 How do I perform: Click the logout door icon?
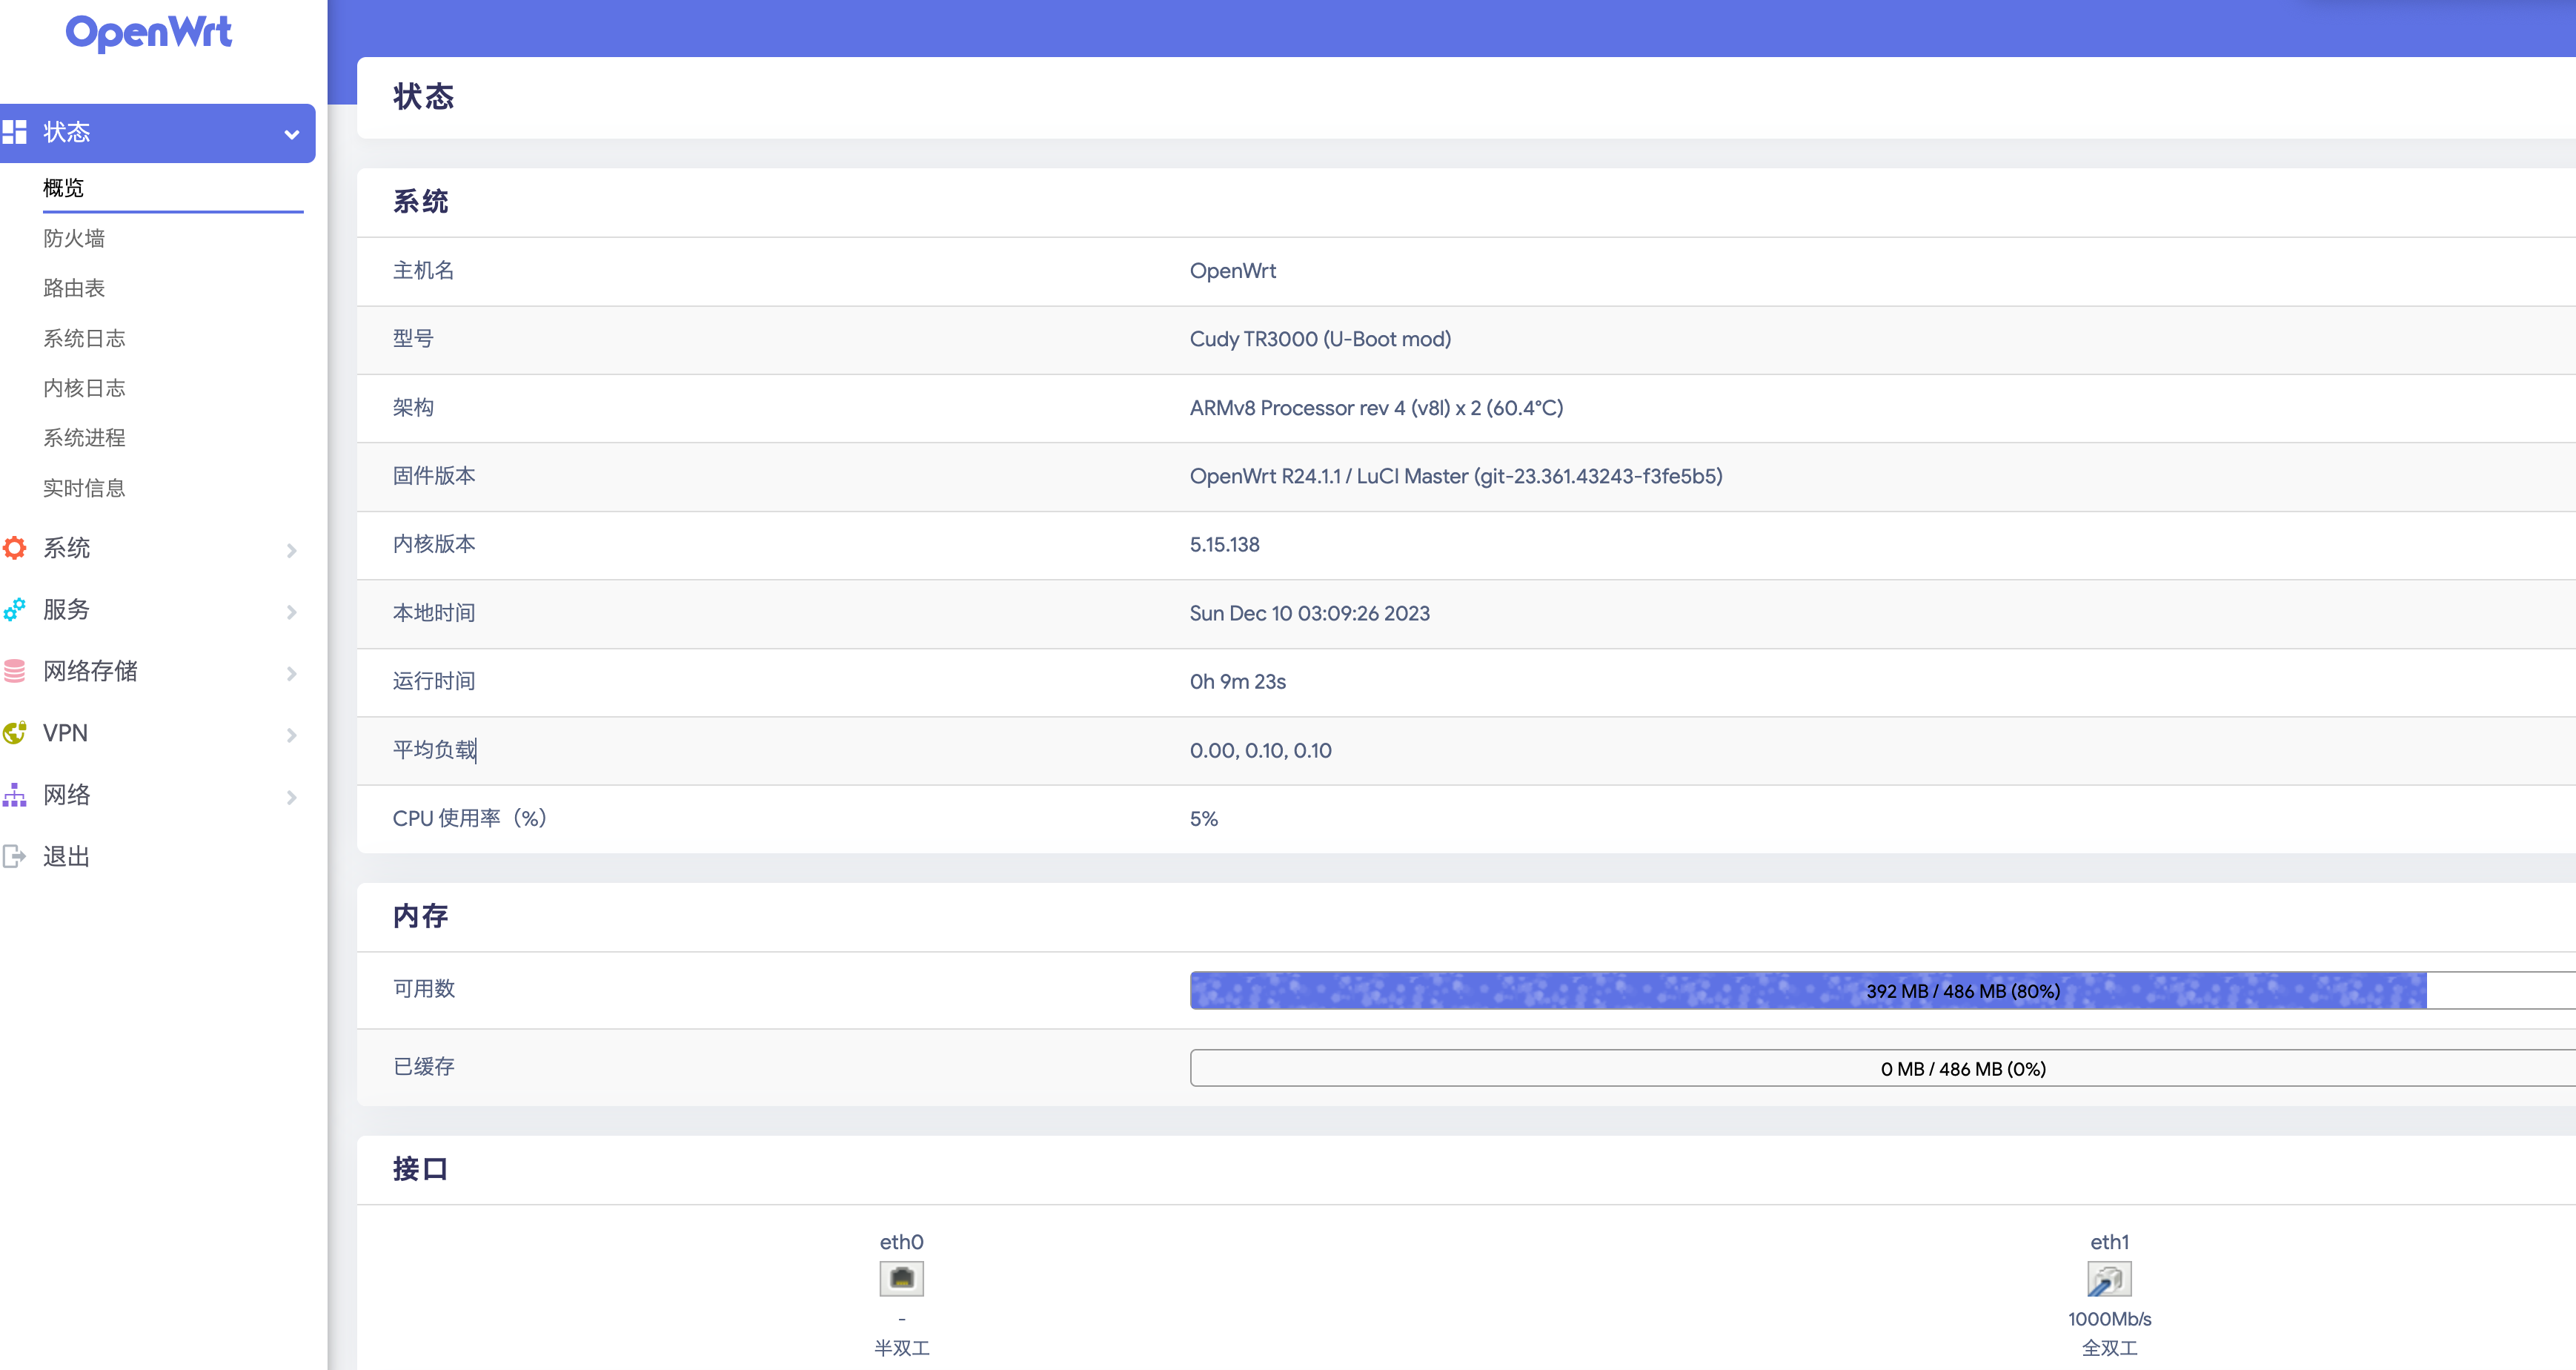(x=15, y=856)
